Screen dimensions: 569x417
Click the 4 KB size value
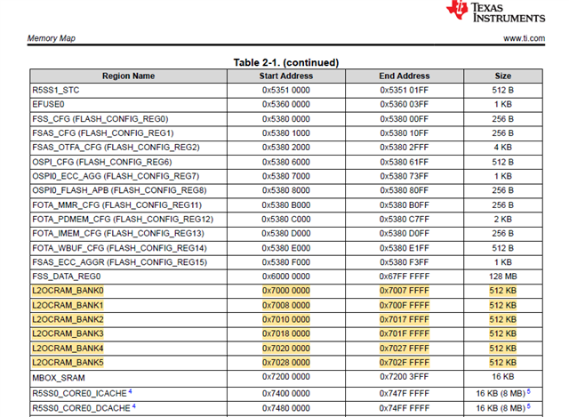click(x=503, y=147)
